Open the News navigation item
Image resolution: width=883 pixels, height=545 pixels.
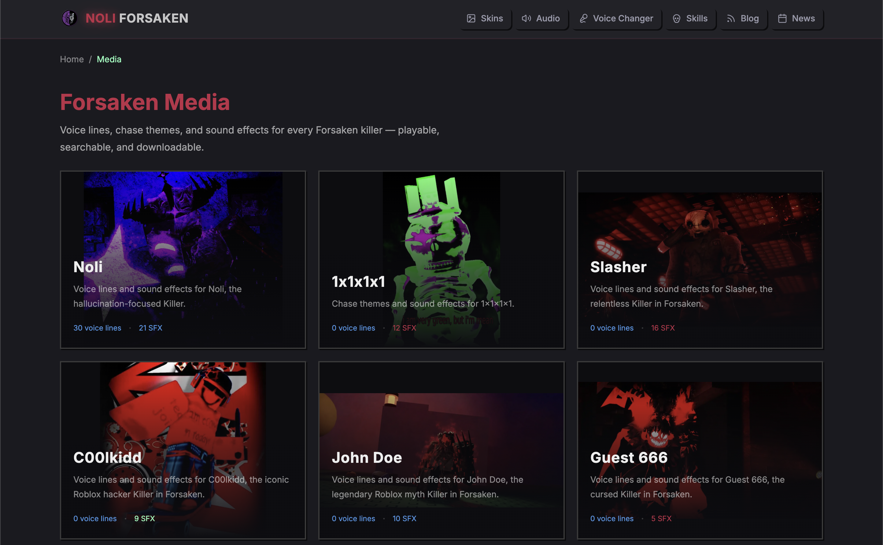click(797, 18)
